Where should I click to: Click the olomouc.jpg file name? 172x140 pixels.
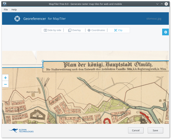[154, 18]
